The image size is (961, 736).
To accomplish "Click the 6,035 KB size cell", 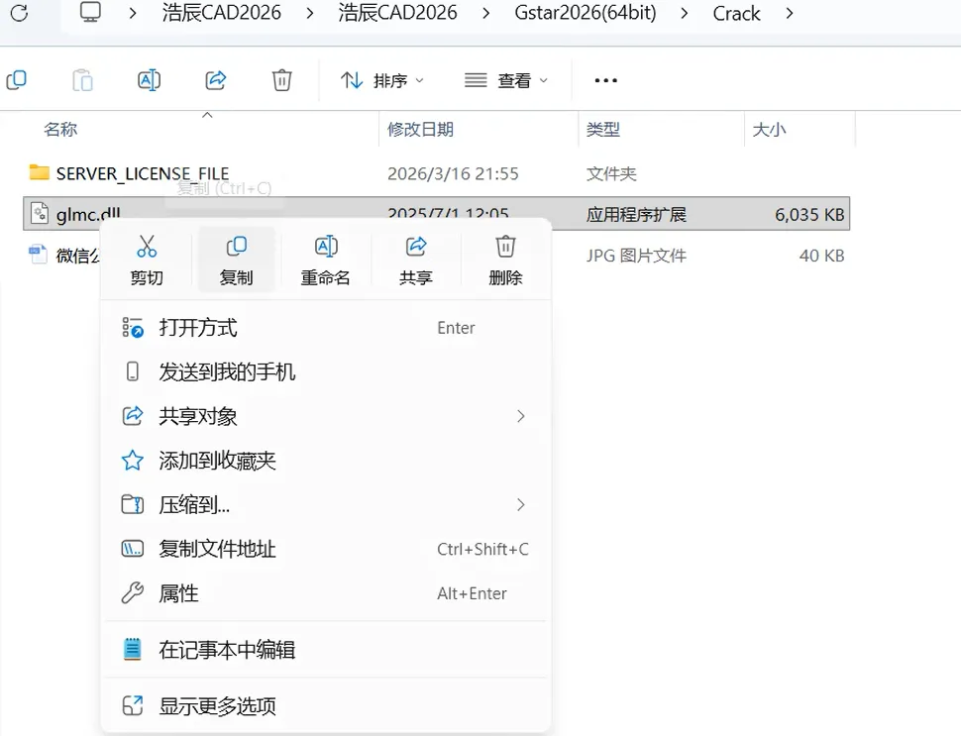I will [x=809, y=215].
